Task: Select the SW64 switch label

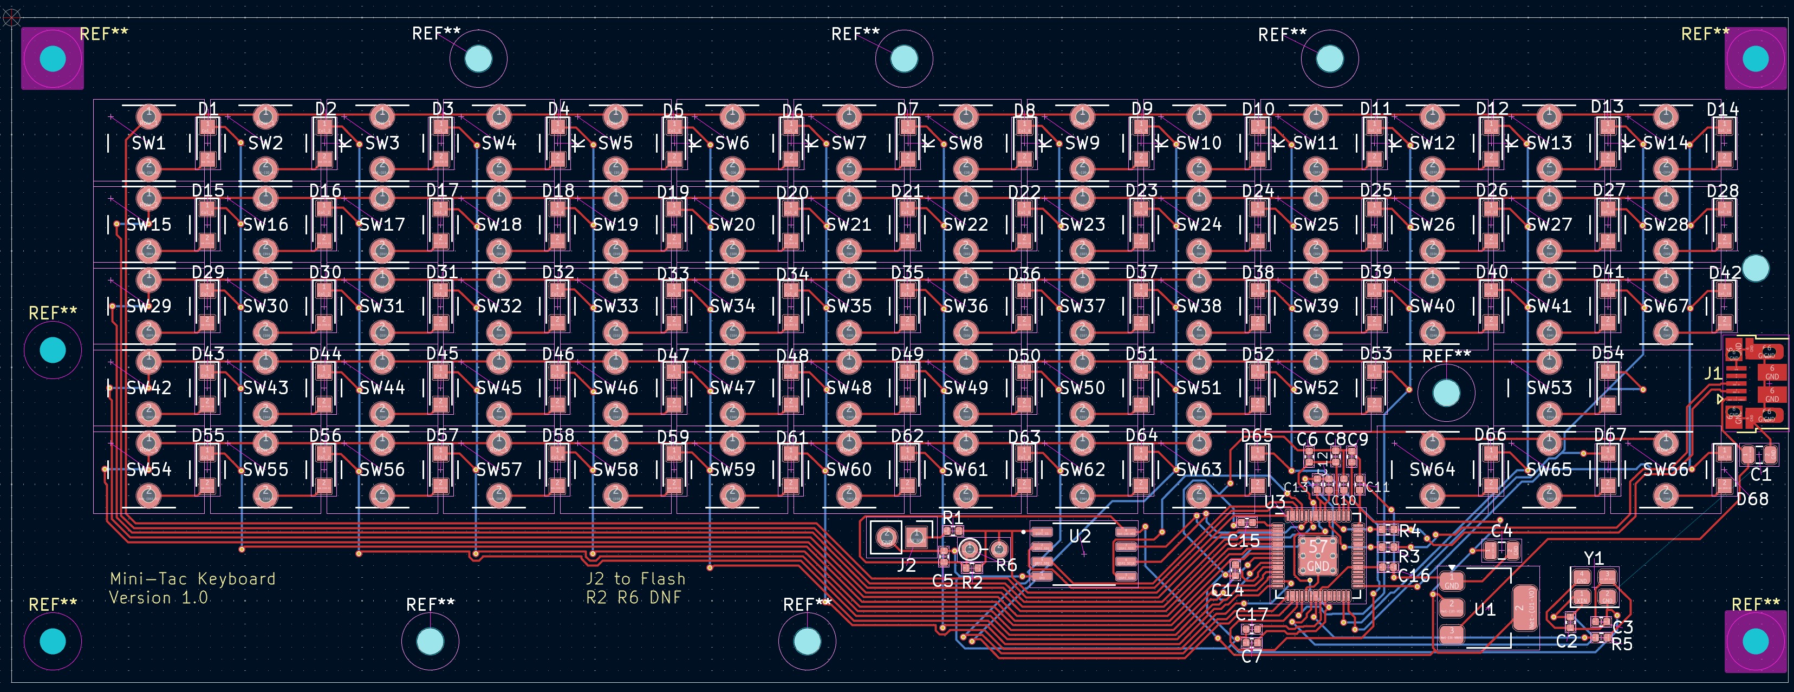Action: [1433, 470]
